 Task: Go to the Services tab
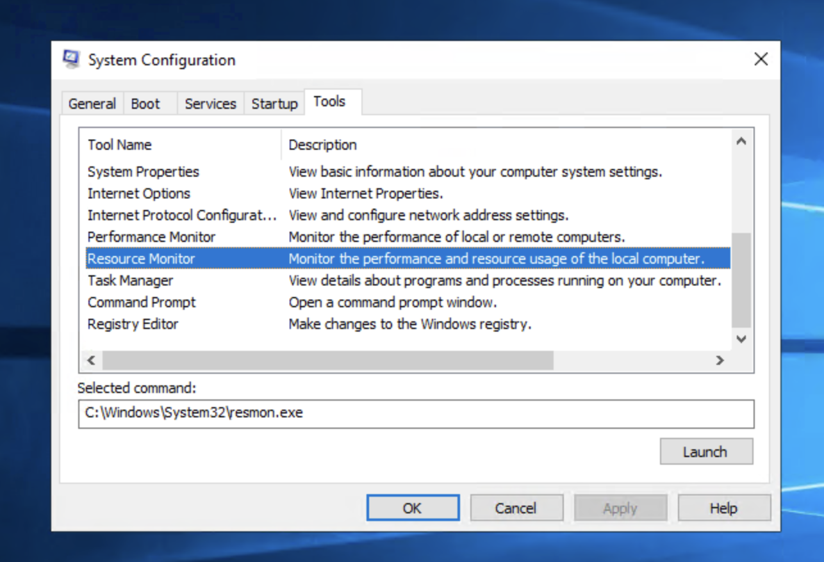click(210, 104)
